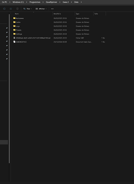Expand the chevron after Programmes
134x184 pixels.
(43, 2)
